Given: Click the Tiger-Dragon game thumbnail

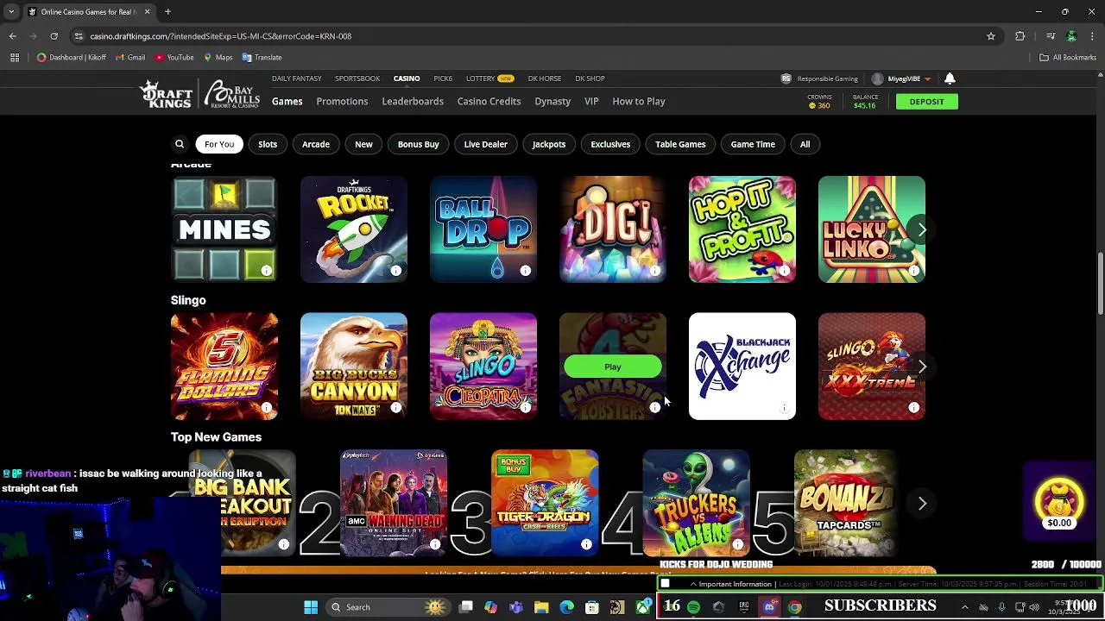Looking at the screenshot, I should tap(545, 503).
